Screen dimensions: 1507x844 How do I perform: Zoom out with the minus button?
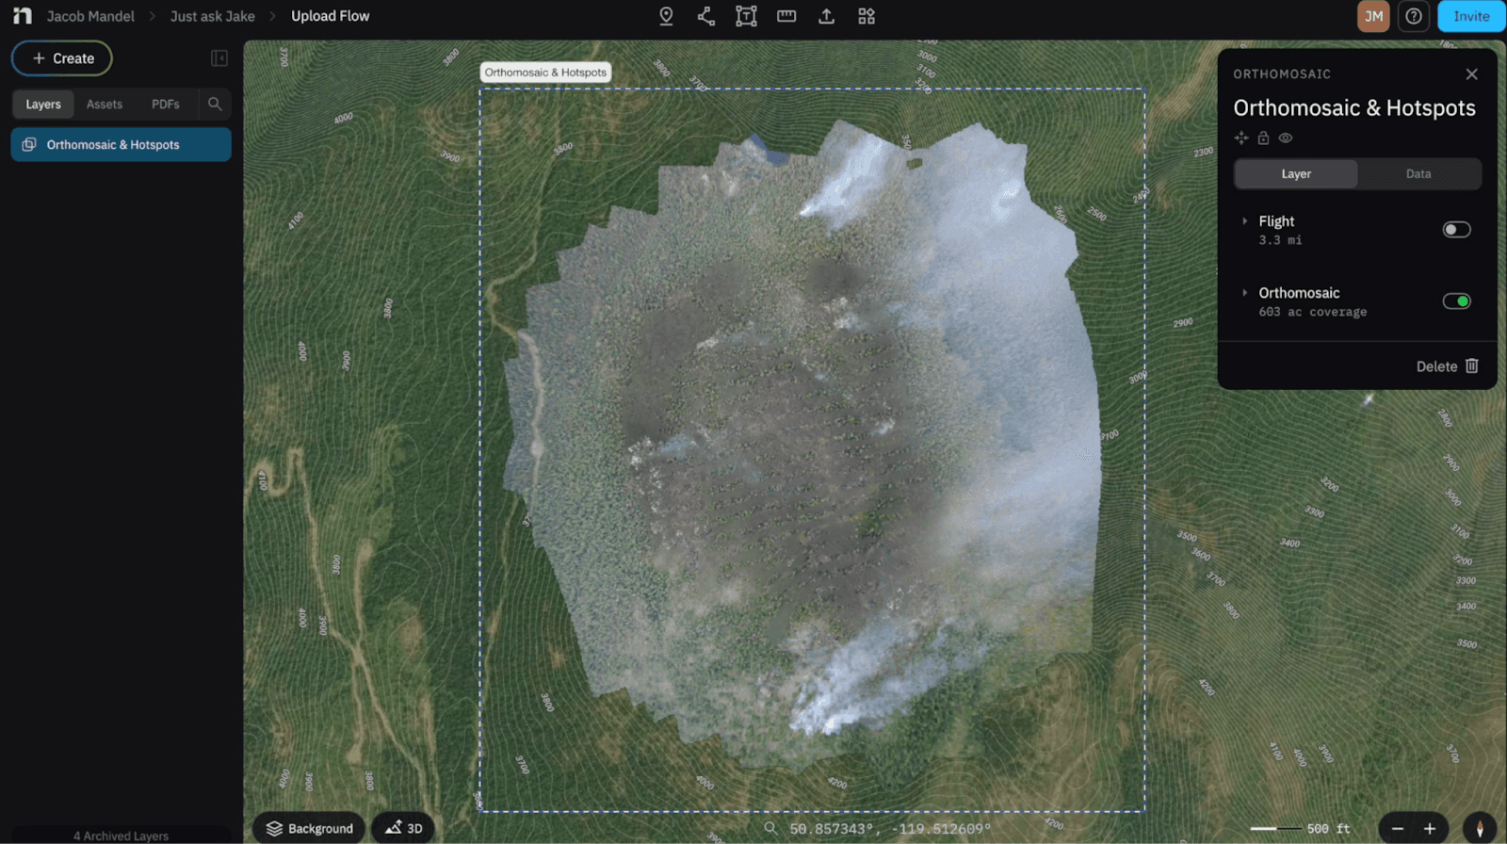[x=1398, y=828]
